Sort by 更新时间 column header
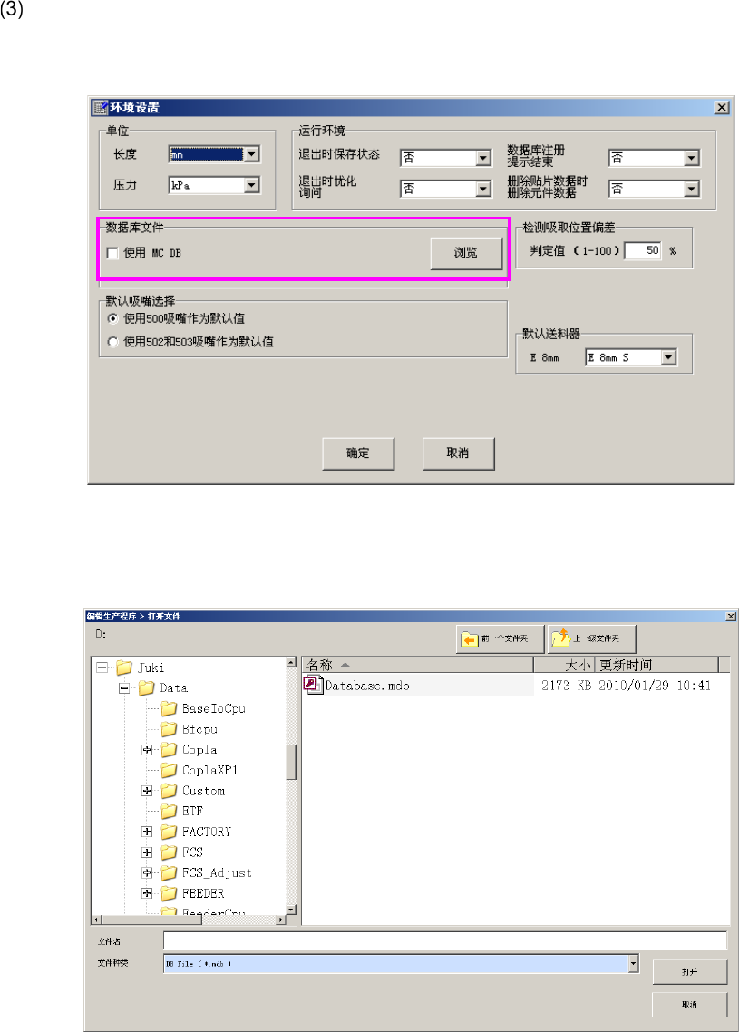The height and width of the screenshot is (1032, 739). [656, 665]
